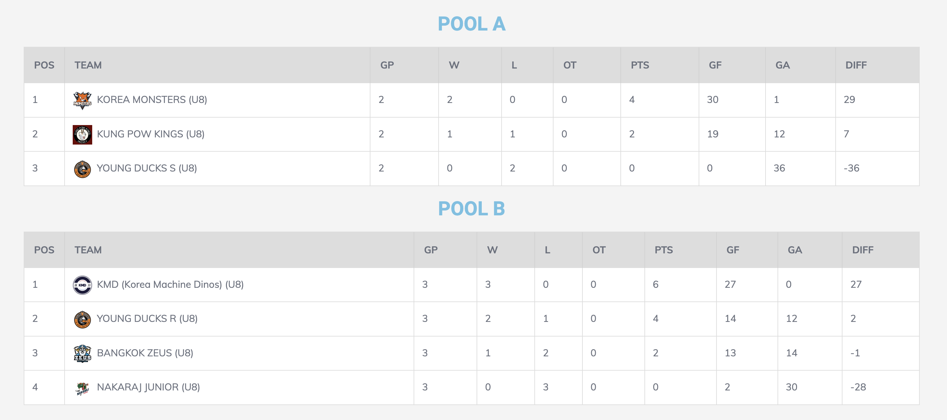Open the NAKARAJ JUNIOR (U8) team link
Image resolution: width=947 pixels, height=420 pixels.
[148, 387]
